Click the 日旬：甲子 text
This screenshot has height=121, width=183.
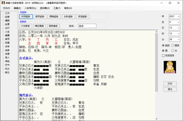71,43
